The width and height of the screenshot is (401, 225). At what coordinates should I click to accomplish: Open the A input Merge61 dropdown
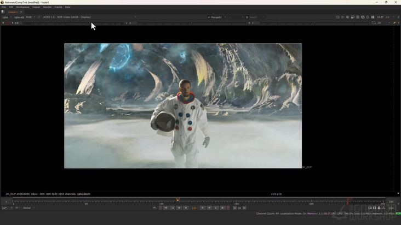click(x=217, y=17)
